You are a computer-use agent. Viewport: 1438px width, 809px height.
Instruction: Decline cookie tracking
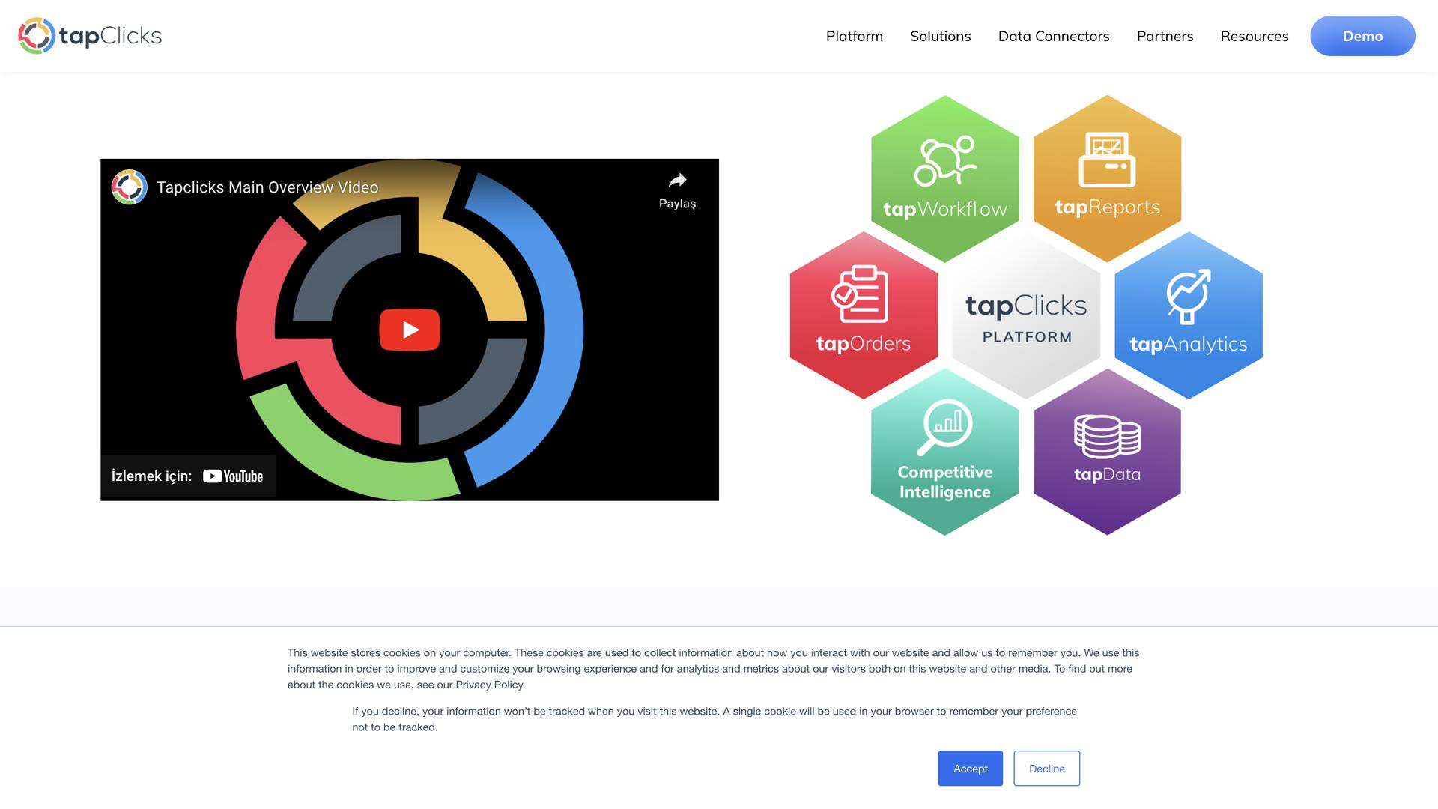1046,768
